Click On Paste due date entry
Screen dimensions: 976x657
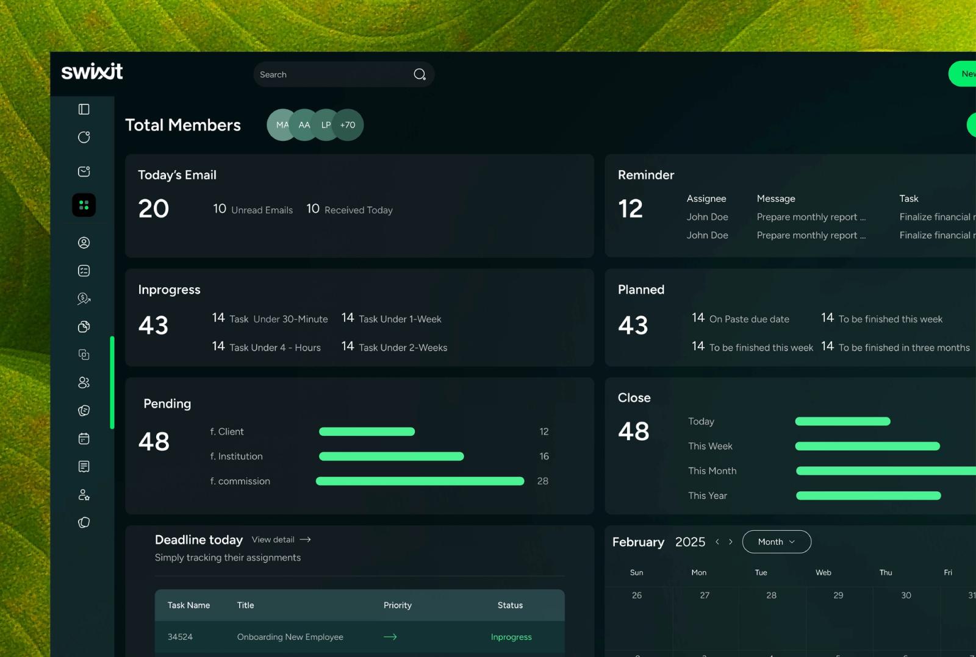(x=740, y=318)
